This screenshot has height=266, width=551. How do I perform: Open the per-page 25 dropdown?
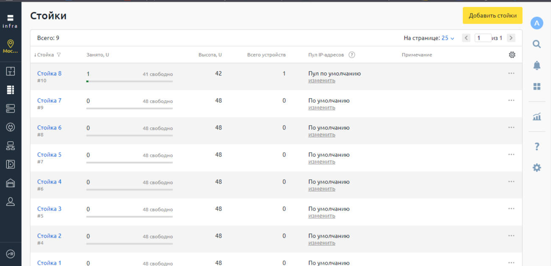(448, 38)
